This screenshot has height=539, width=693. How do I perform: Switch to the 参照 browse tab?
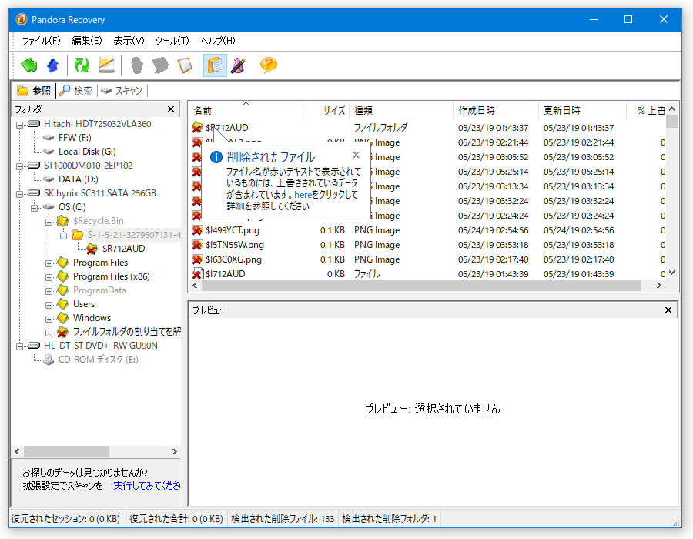coord(34,91)
